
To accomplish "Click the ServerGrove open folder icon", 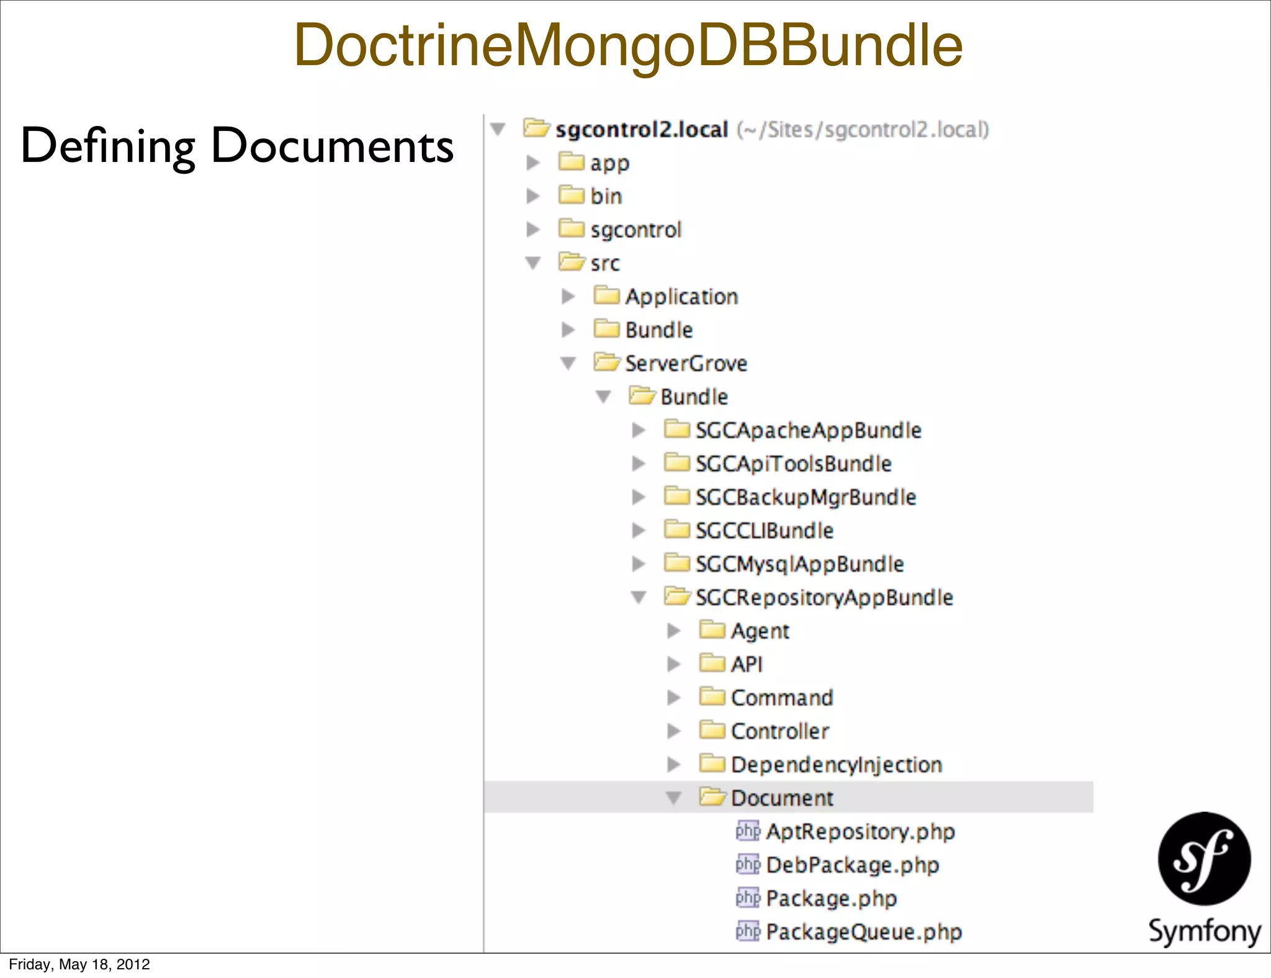I will click(x=607, y=362).
